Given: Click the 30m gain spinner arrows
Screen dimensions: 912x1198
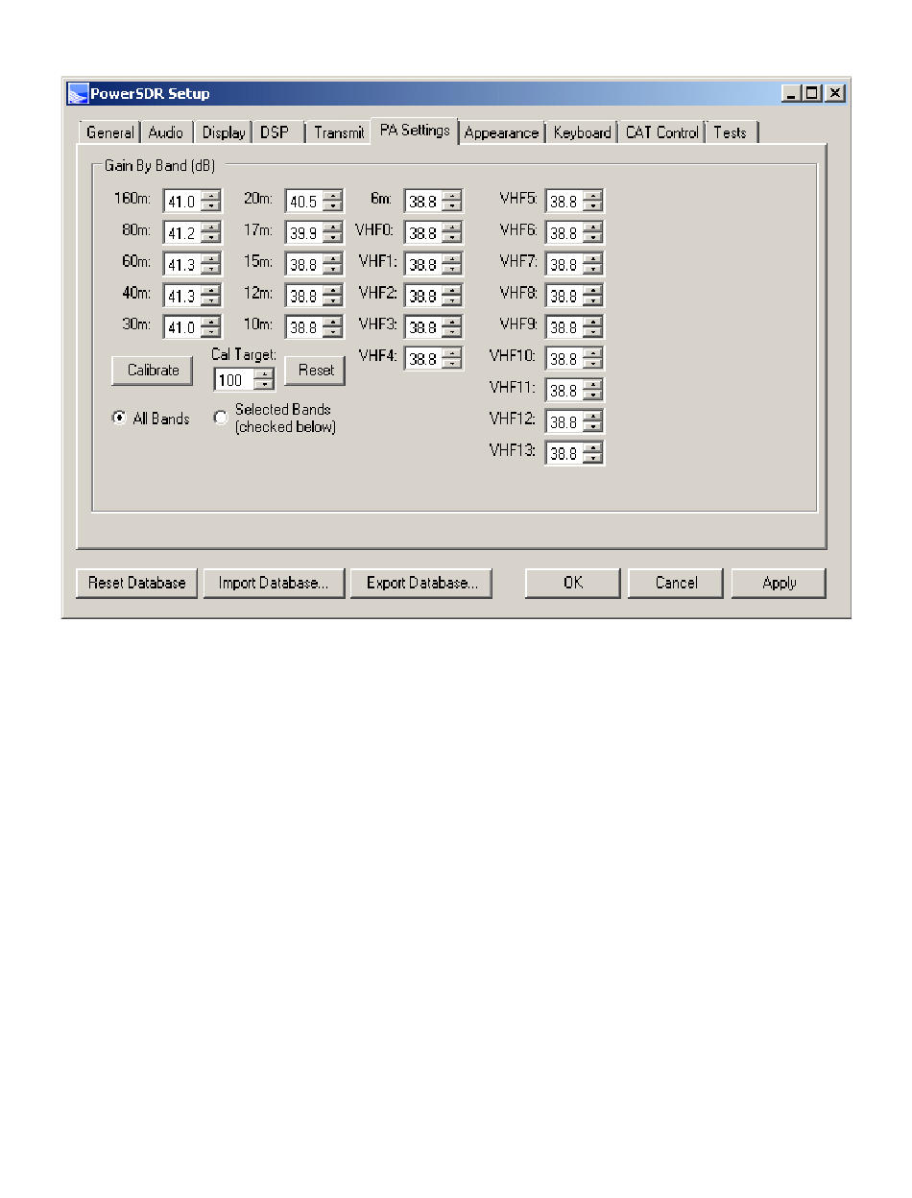Looking at the screenshot, I should (x=211, y=327).
